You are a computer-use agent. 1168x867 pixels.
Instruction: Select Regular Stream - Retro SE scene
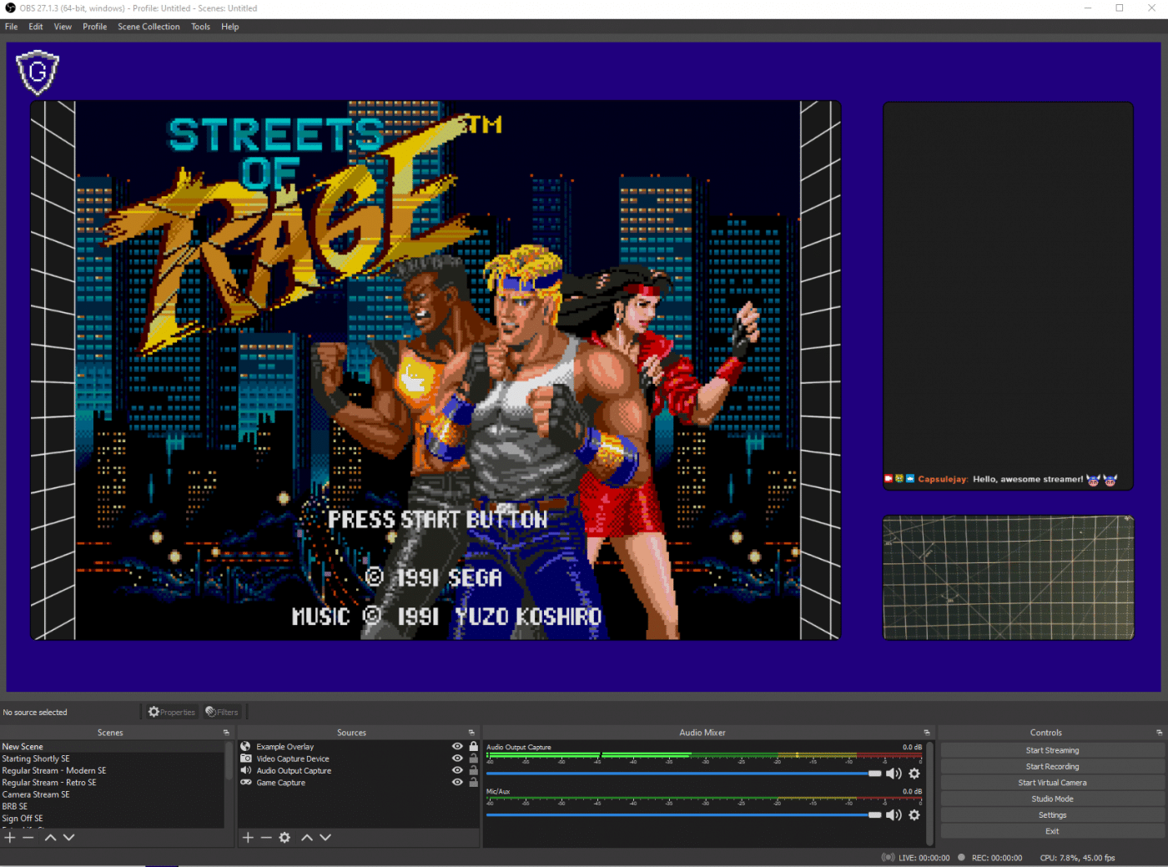click(113, 783)
